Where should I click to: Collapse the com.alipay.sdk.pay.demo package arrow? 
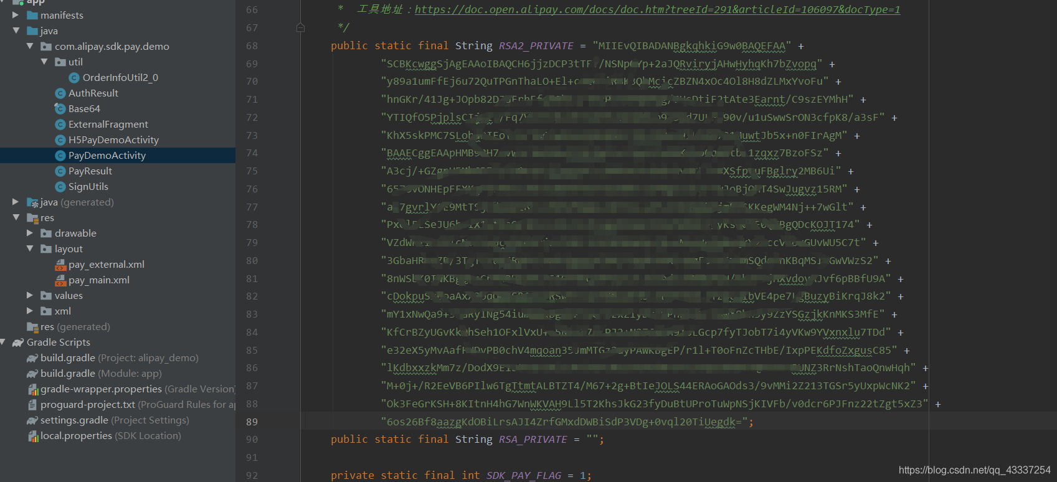(30, 46)
